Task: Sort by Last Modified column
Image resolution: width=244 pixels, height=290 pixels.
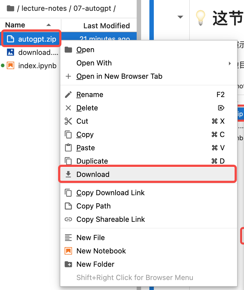Action: pyautogui.click(x=107, y=26)
